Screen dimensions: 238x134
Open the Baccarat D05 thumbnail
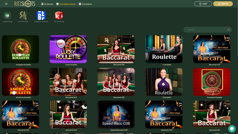pyautogui.click(x=116, y=82)
